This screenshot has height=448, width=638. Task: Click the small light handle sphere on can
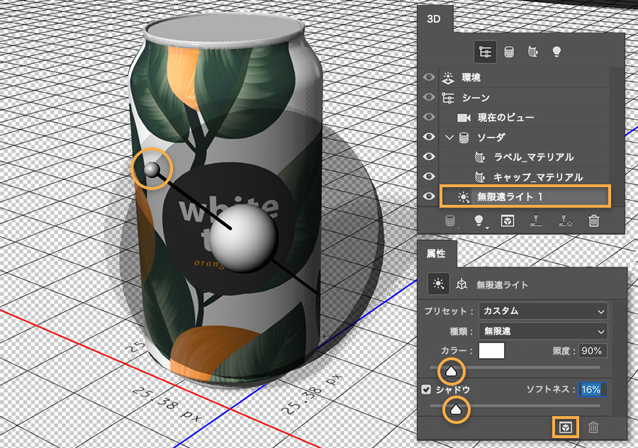pos(152,169)
